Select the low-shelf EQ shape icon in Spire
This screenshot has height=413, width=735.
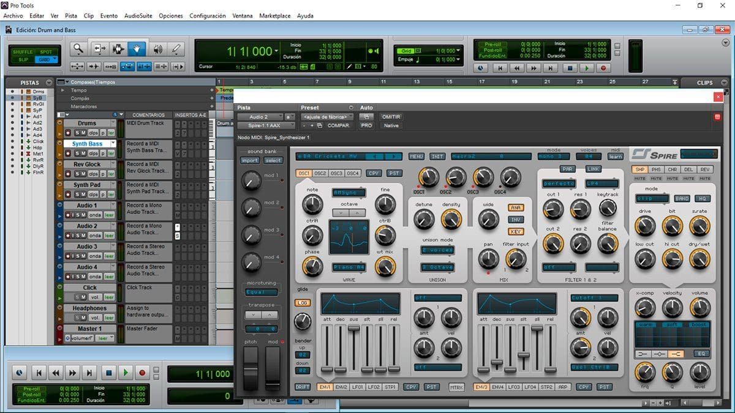(x=642, y=353)
